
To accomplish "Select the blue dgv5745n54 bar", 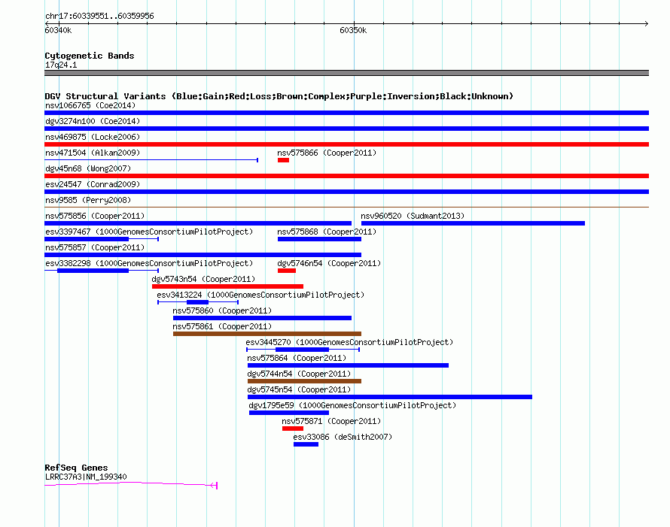I will (x=390, y=397).
